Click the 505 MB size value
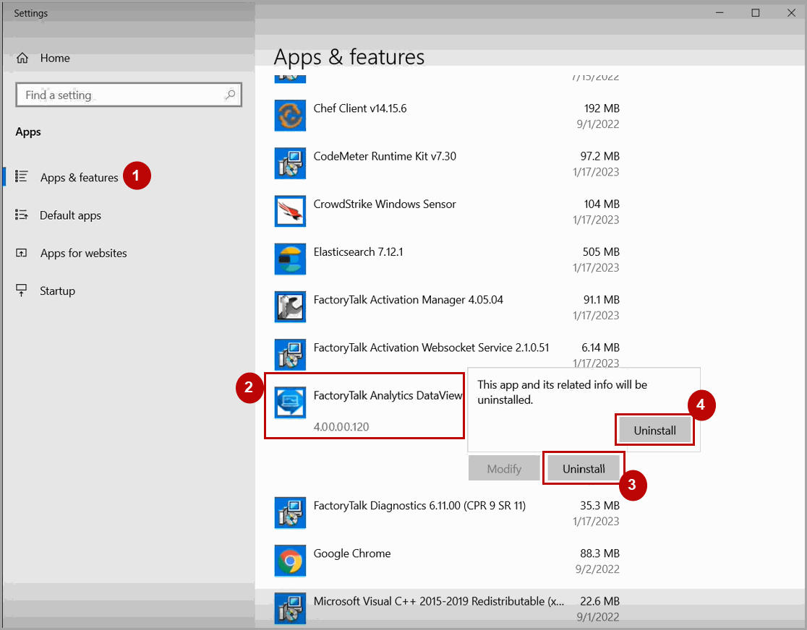This screenshot has width=807, height=630. click(601, 252)
